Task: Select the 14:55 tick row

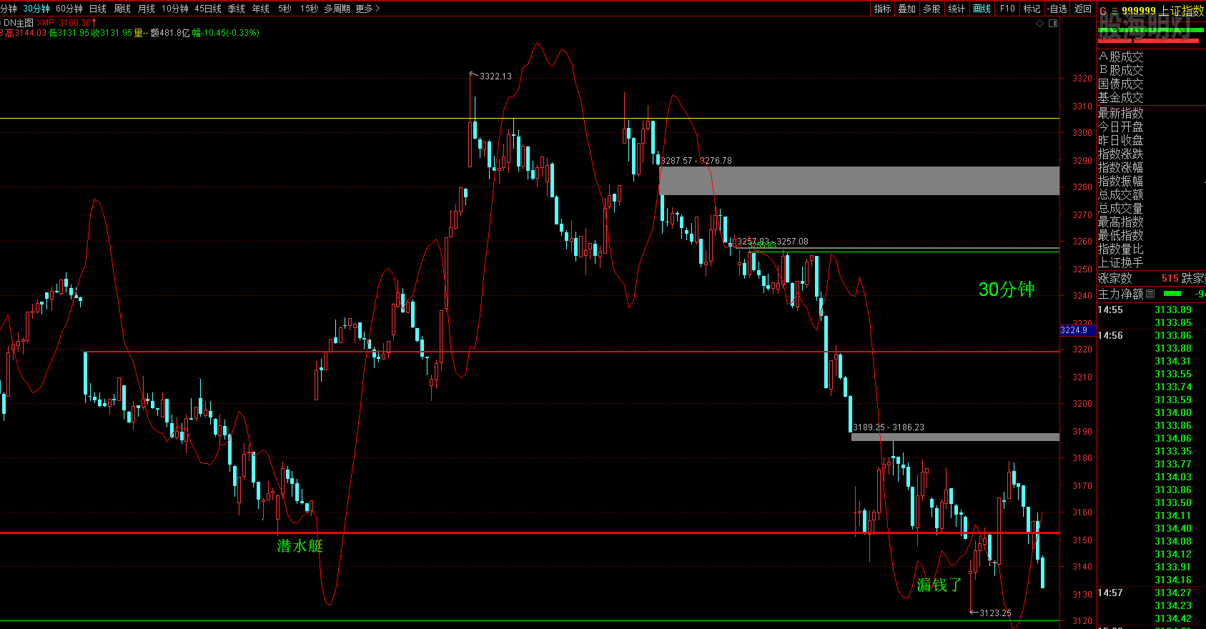Action: pyautogui.click(x=1151, y=309)
